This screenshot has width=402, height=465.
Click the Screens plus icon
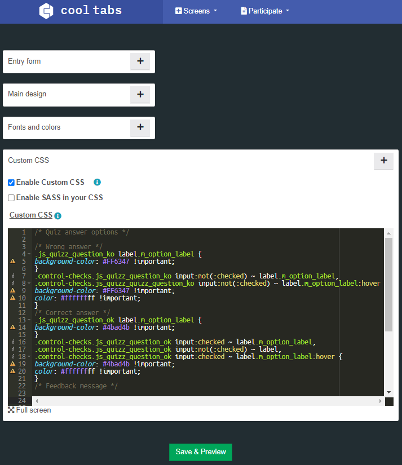pyautogui.click(x=178, y=11)
